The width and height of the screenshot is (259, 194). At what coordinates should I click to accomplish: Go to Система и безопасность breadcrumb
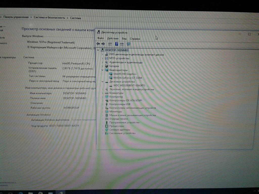point(49,17)
